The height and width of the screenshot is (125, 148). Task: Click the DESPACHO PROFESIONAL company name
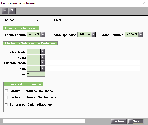coord(44,20)
